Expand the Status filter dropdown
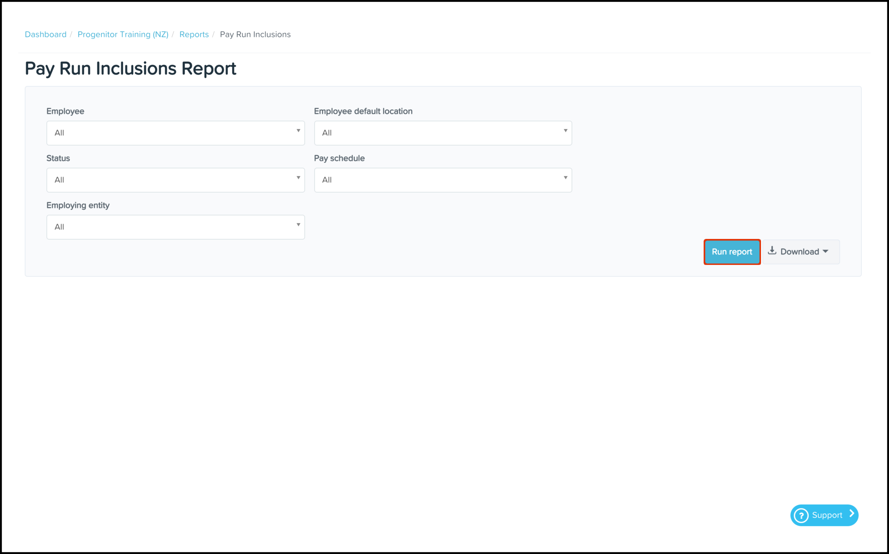The width and height of the screenshot is (889, 554). click(175, 180)
